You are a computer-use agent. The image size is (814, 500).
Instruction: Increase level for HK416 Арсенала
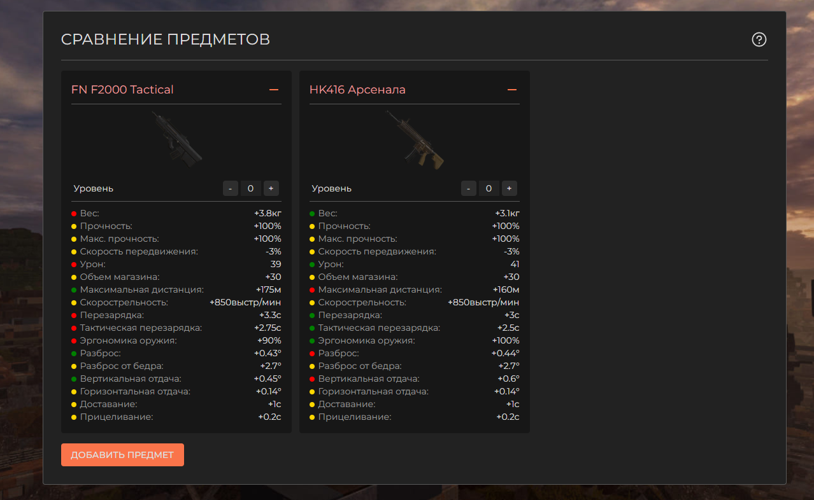[509, 188]
